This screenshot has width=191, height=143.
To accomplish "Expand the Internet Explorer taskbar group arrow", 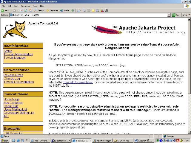I will coord(91,141).
